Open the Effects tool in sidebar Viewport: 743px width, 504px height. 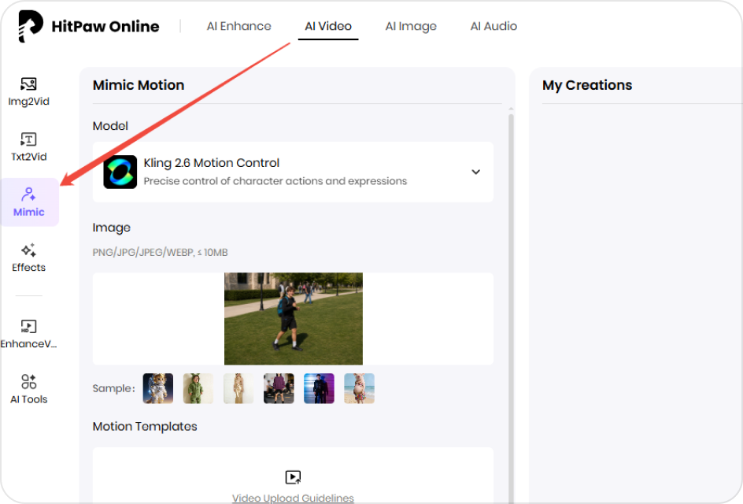pos(28,258)
